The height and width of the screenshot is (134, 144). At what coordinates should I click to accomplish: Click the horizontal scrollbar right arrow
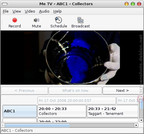click(136, 125)
